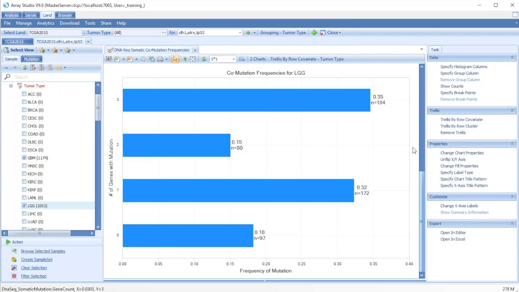Click the tumor list horizontal scrollbar

tap(48, 233)
